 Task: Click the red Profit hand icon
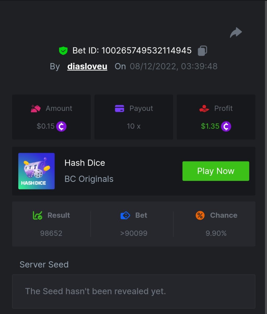[204, 108]
